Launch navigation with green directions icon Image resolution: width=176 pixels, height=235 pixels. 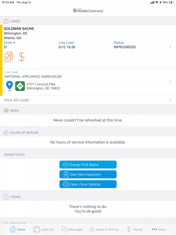coord(20,86)
